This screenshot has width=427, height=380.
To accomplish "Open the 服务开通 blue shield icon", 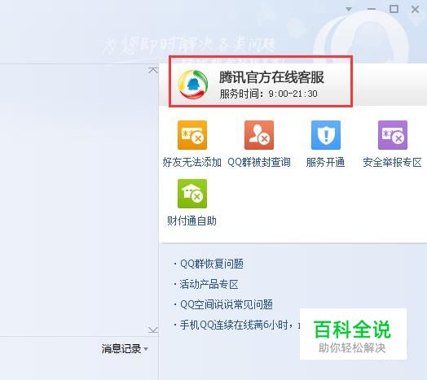I will (326, 135).
